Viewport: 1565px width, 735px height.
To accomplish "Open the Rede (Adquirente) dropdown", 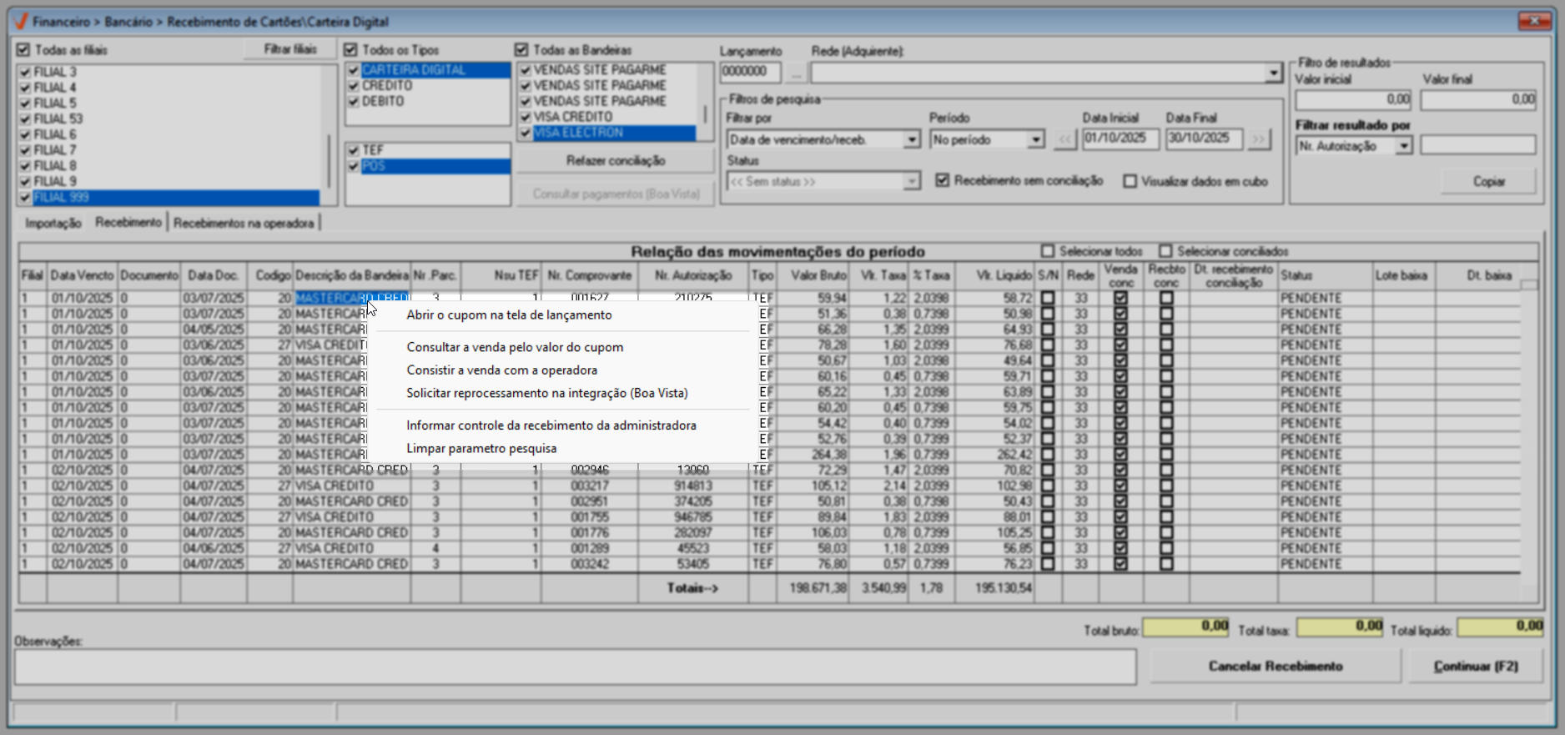I will [x=1273, y=73].
